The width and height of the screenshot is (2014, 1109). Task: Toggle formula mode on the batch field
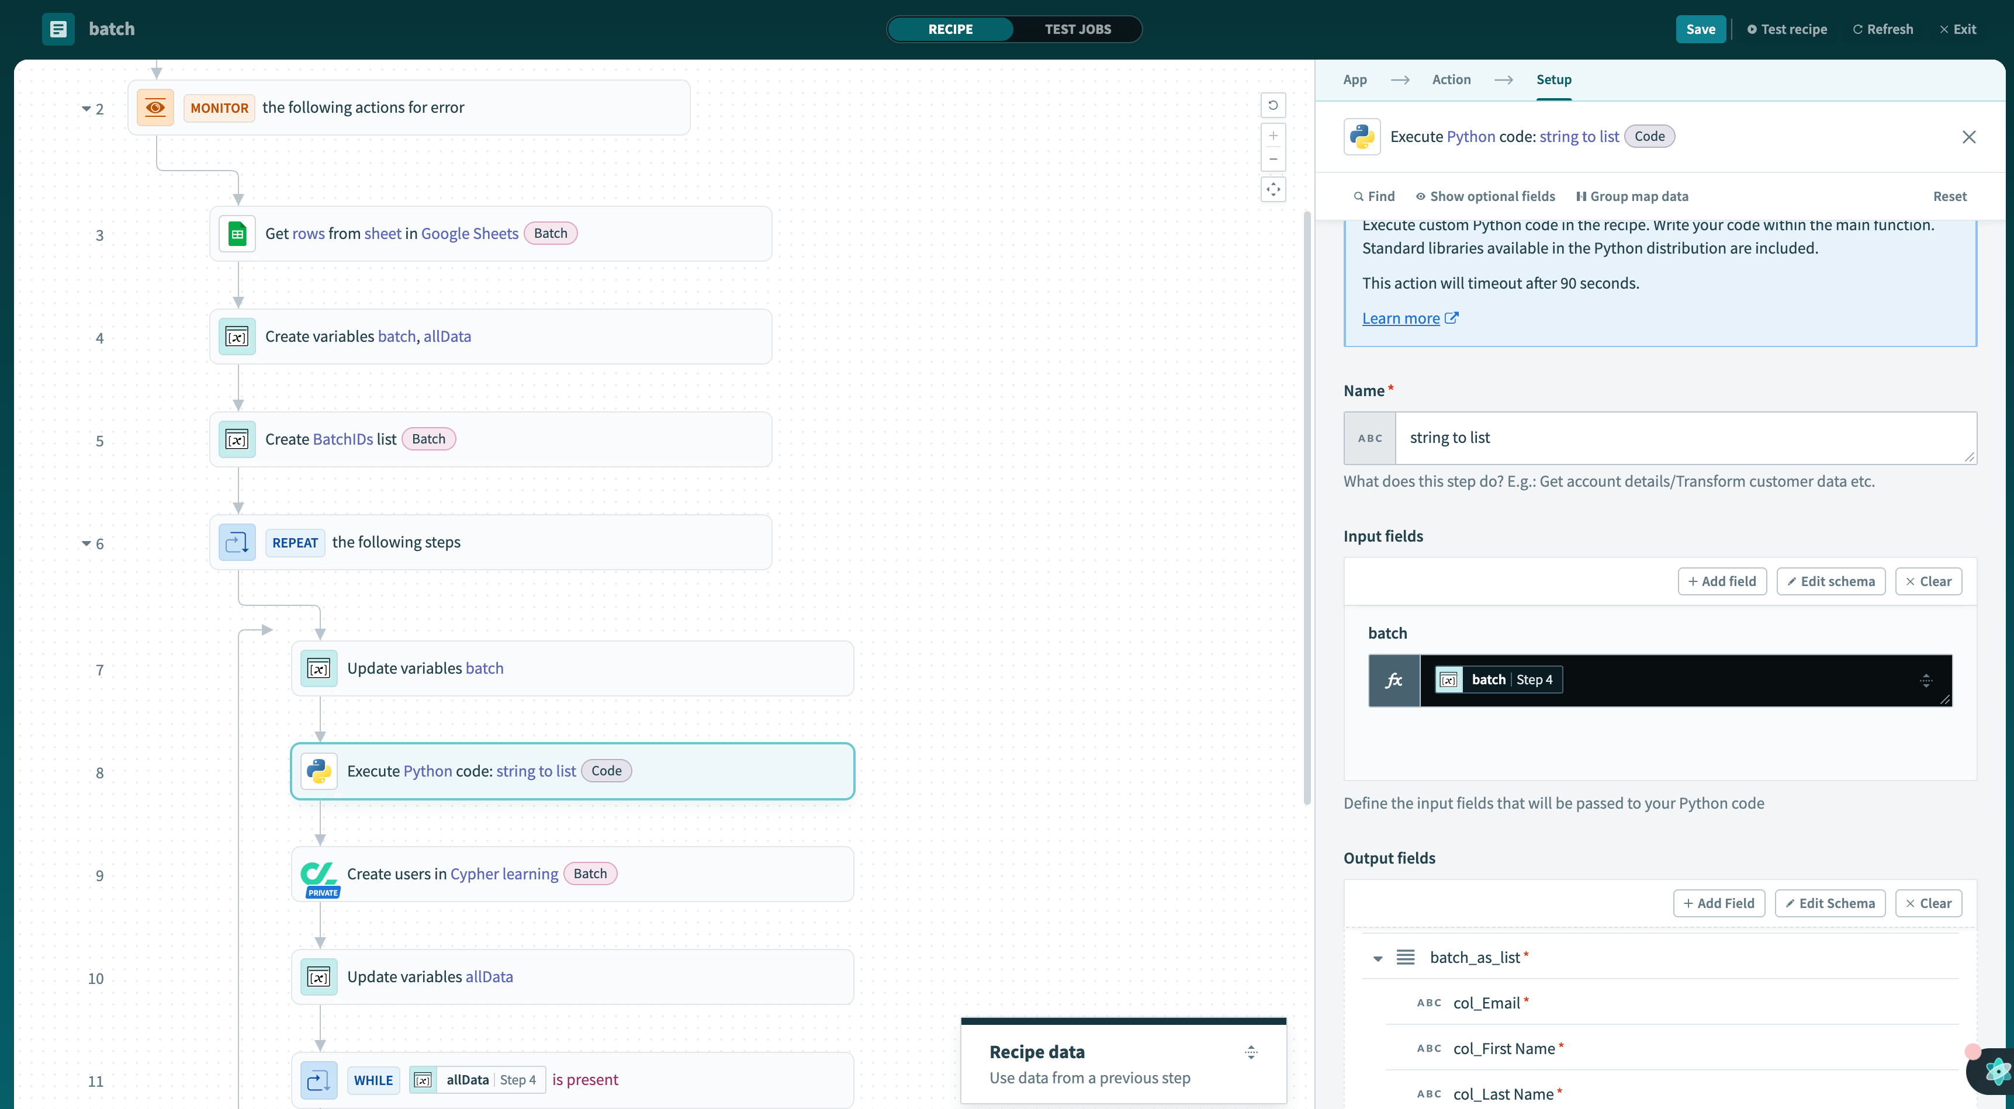(x=1393, y=681)
